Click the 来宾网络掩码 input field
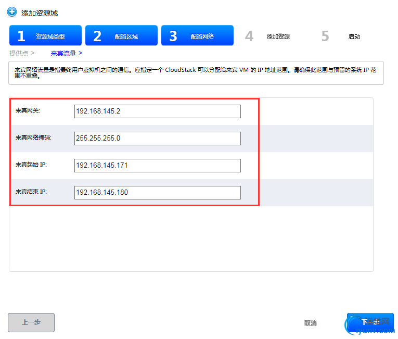 157,138
